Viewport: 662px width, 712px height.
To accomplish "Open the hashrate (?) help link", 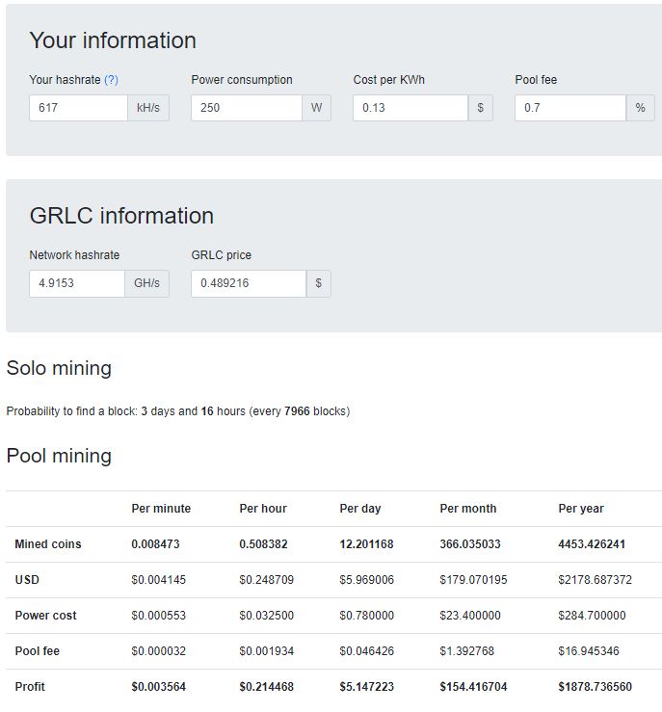I will pyautogui.click(x=111, y=80).
